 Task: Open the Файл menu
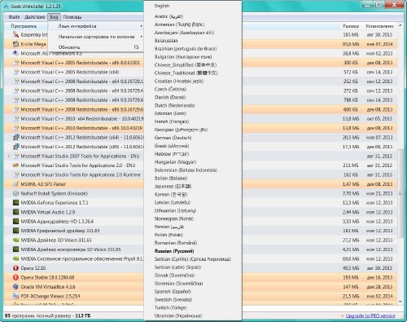(x=14, y=17)
